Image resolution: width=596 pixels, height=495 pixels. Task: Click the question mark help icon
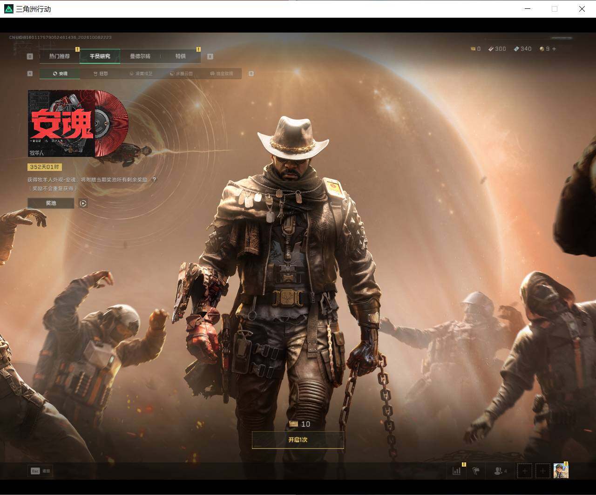coord(154,180)
